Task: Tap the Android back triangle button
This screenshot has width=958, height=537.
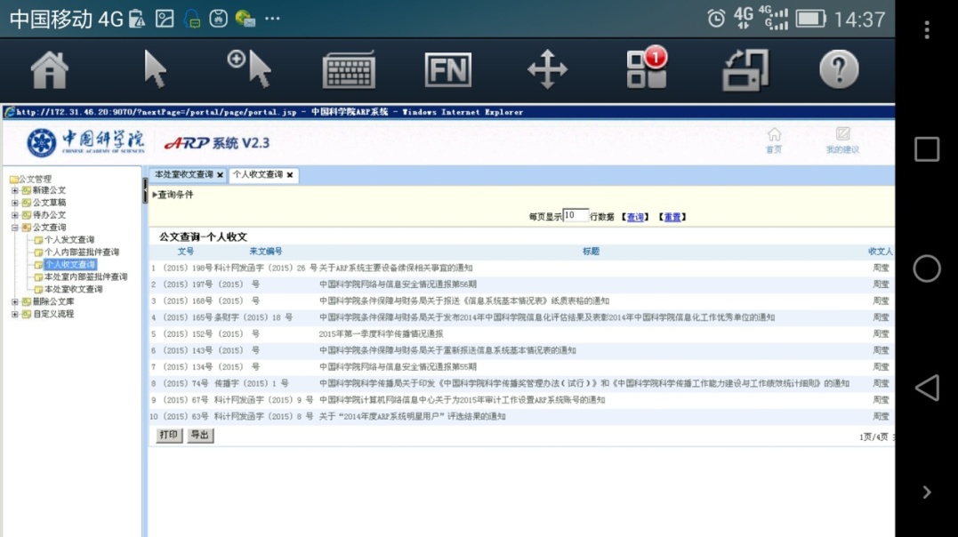Action: 927,388
